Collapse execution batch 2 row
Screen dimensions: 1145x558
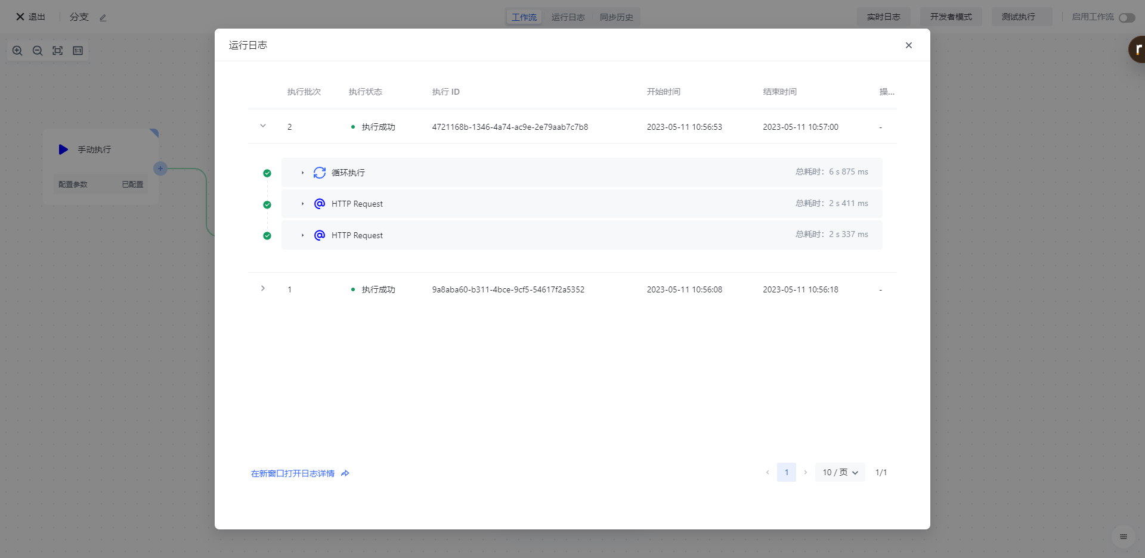[263, 126]
